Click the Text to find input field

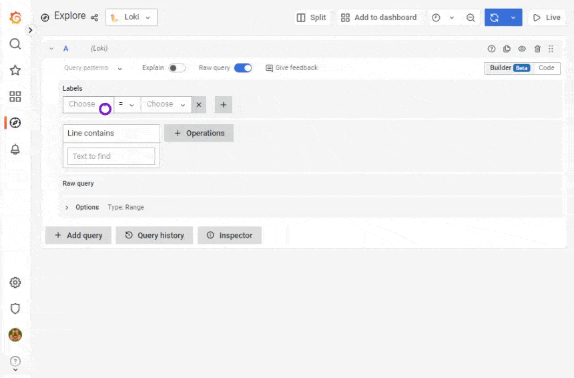(111, 156)
